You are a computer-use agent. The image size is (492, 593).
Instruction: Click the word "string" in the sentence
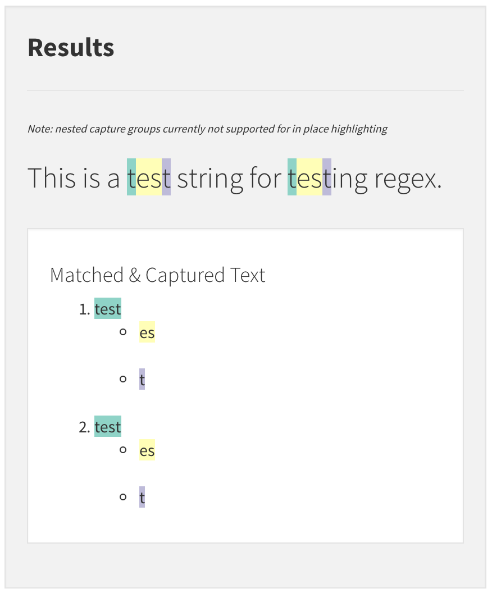[211, 177]
